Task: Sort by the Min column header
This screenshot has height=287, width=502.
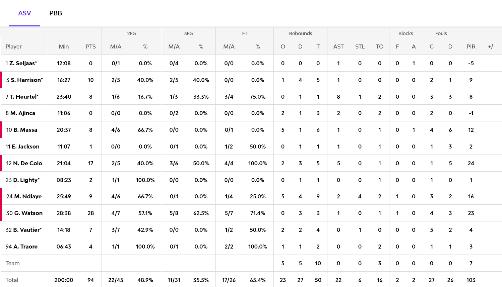Action: (64, 46)
